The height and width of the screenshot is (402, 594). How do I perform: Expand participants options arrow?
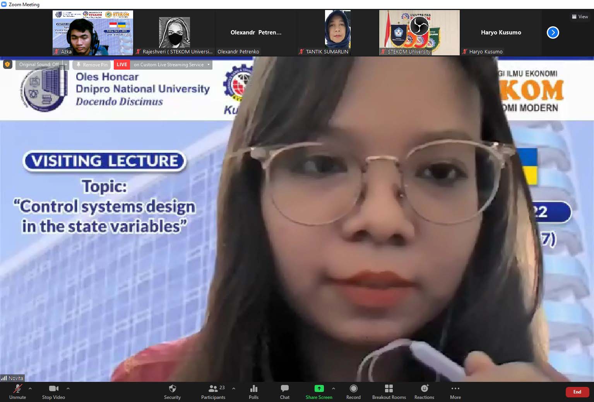234,388
